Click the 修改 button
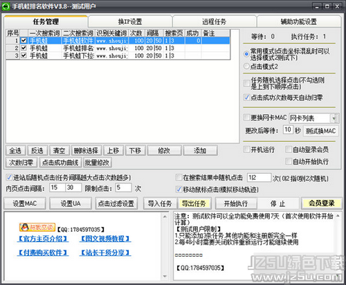Viewport: 346px width, 285px height. pyautogui.click(x=164, y=151)
